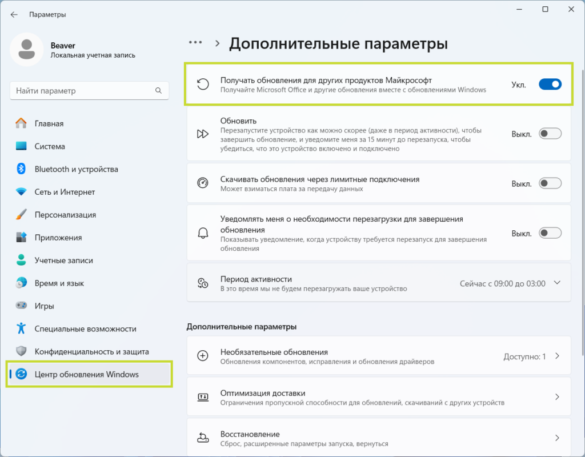585x457 pixels.
Task: Click the Оптимизация доставки icon
Action: click(x=203, y=397)
